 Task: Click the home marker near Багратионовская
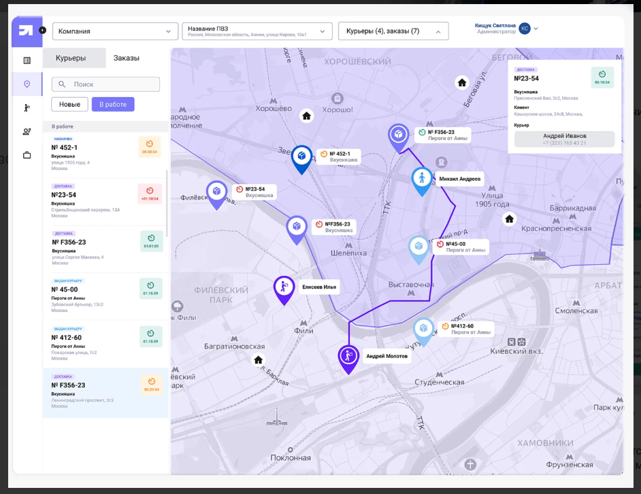(x=259, y=360)
